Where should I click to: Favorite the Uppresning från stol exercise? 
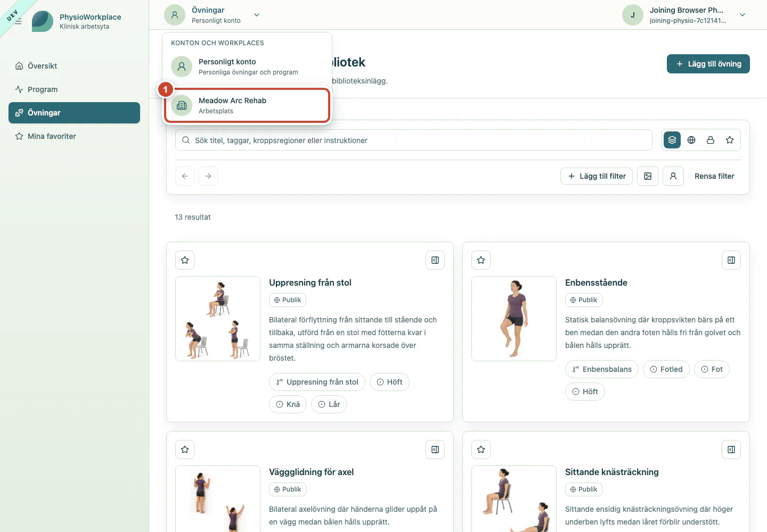185,260
